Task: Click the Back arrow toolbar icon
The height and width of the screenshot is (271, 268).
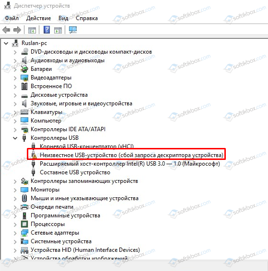Action: pyautogui.click(x=6, y=30)
